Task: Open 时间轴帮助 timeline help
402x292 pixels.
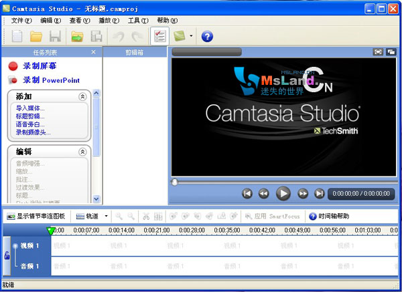Action: [329, 216]
